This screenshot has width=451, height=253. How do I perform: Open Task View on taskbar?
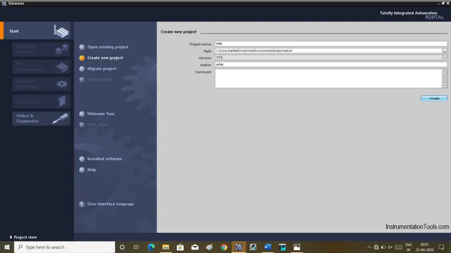tap(136, 247)
